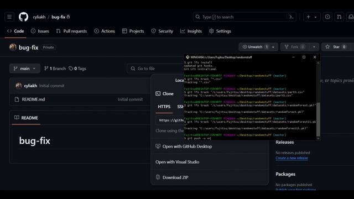Open the 1 Branch link
Screen dimensions: 354x199
point(55,69)
